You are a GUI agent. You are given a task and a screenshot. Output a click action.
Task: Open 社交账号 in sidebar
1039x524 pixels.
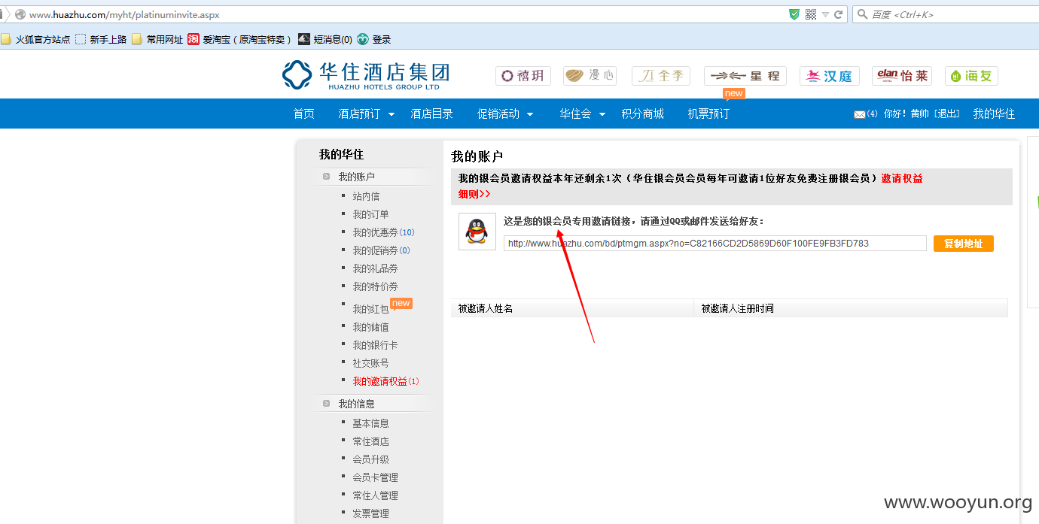point(370,363)
